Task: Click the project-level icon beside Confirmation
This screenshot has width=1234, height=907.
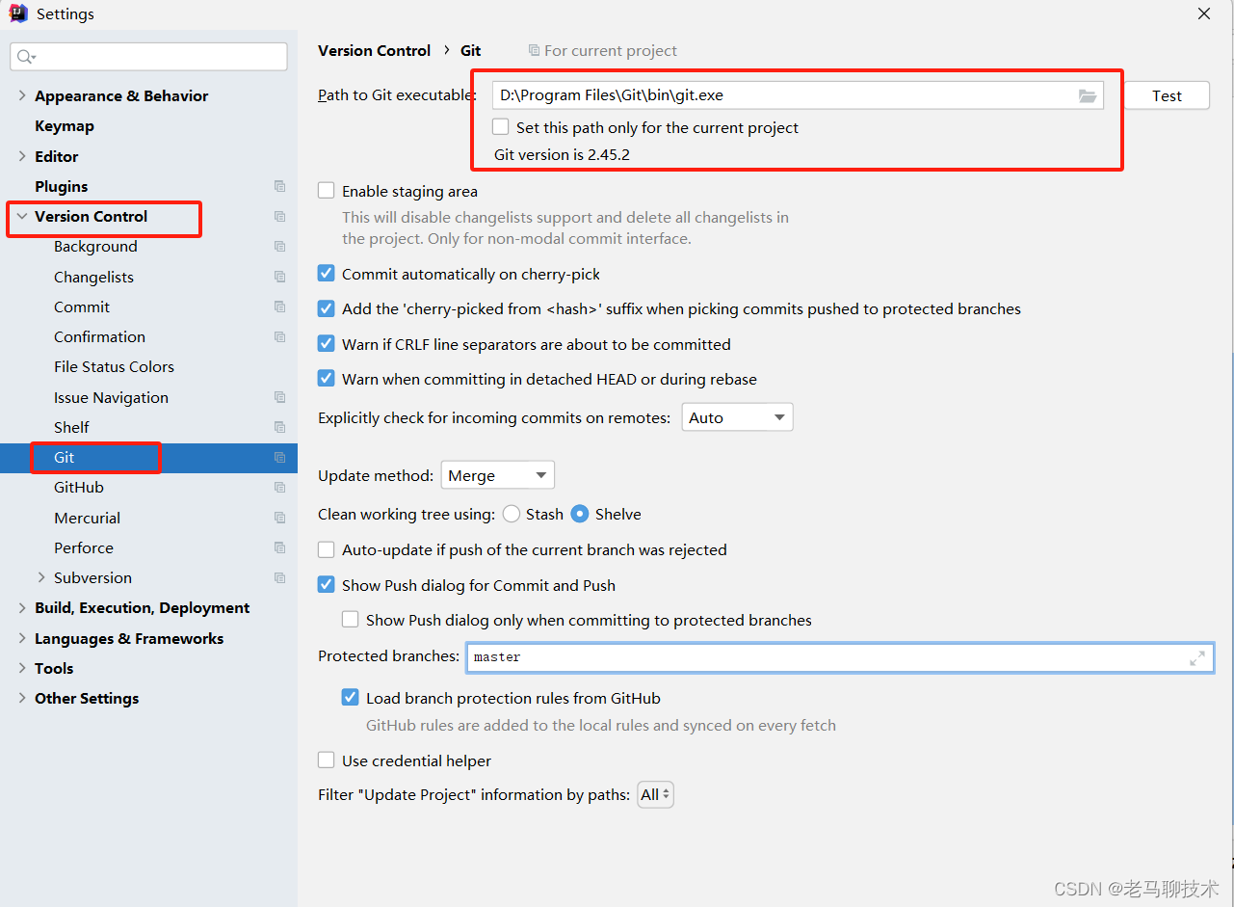Action: point(279,336)
